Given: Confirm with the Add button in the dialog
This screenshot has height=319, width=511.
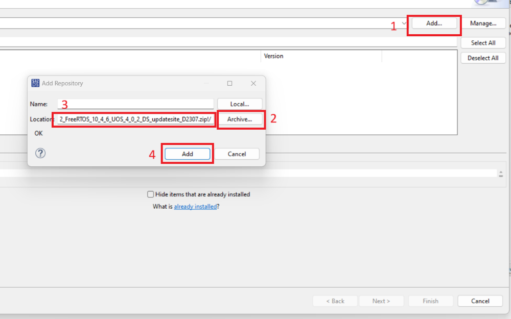Looking at the screenshot, I should pyautogui.click(x=188, y=154).
